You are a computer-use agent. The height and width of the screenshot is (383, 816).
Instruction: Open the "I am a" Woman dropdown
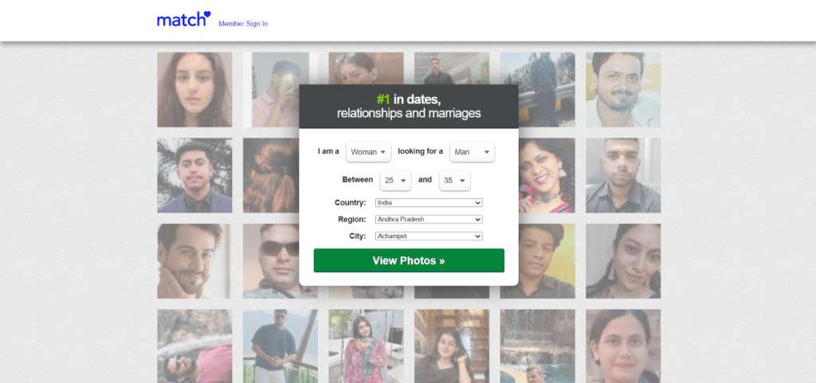(x=368, y=152)
